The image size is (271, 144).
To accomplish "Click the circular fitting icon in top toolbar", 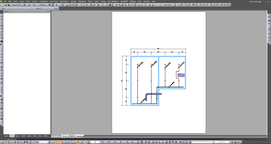I will pos(123,5).
